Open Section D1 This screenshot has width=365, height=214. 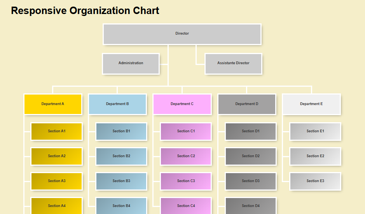click(x=251, y=132)
